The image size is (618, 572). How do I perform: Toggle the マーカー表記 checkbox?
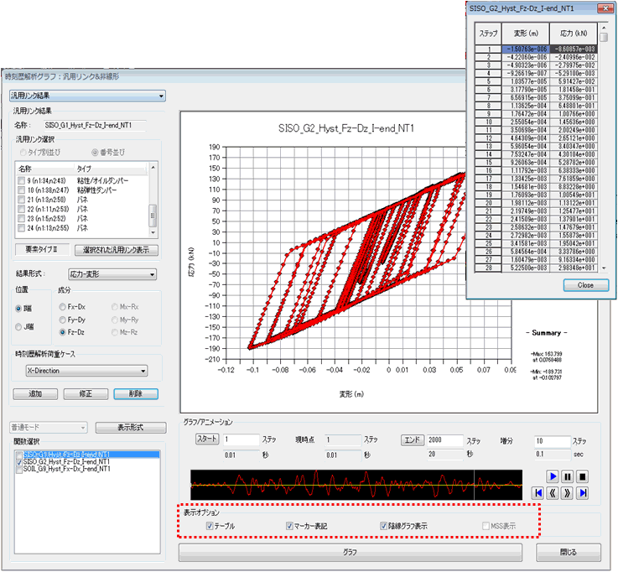[x=289, y=526]
